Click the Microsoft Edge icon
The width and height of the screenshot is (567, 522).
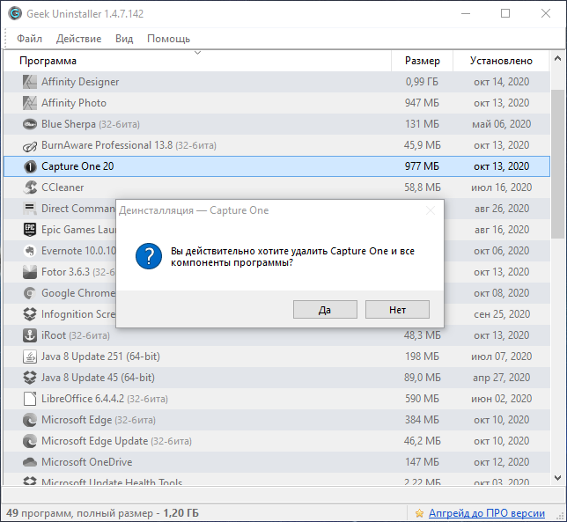coord(30,420)
